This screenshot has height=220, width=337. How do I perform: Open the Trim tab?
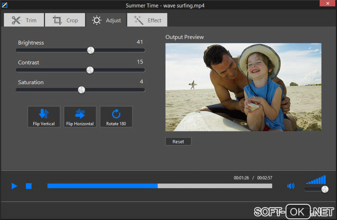(x=24, y=20)
